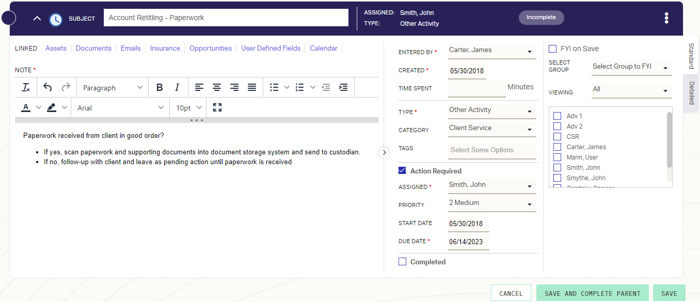Undo the last edit

47,88
